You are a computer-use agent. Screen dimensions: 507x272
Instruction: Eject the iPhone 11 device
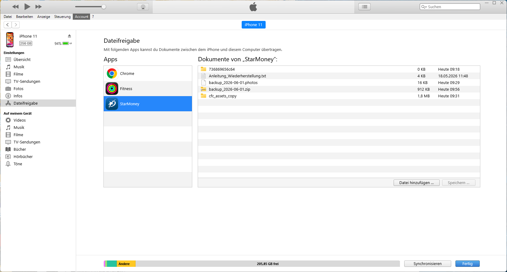(69, 36)
